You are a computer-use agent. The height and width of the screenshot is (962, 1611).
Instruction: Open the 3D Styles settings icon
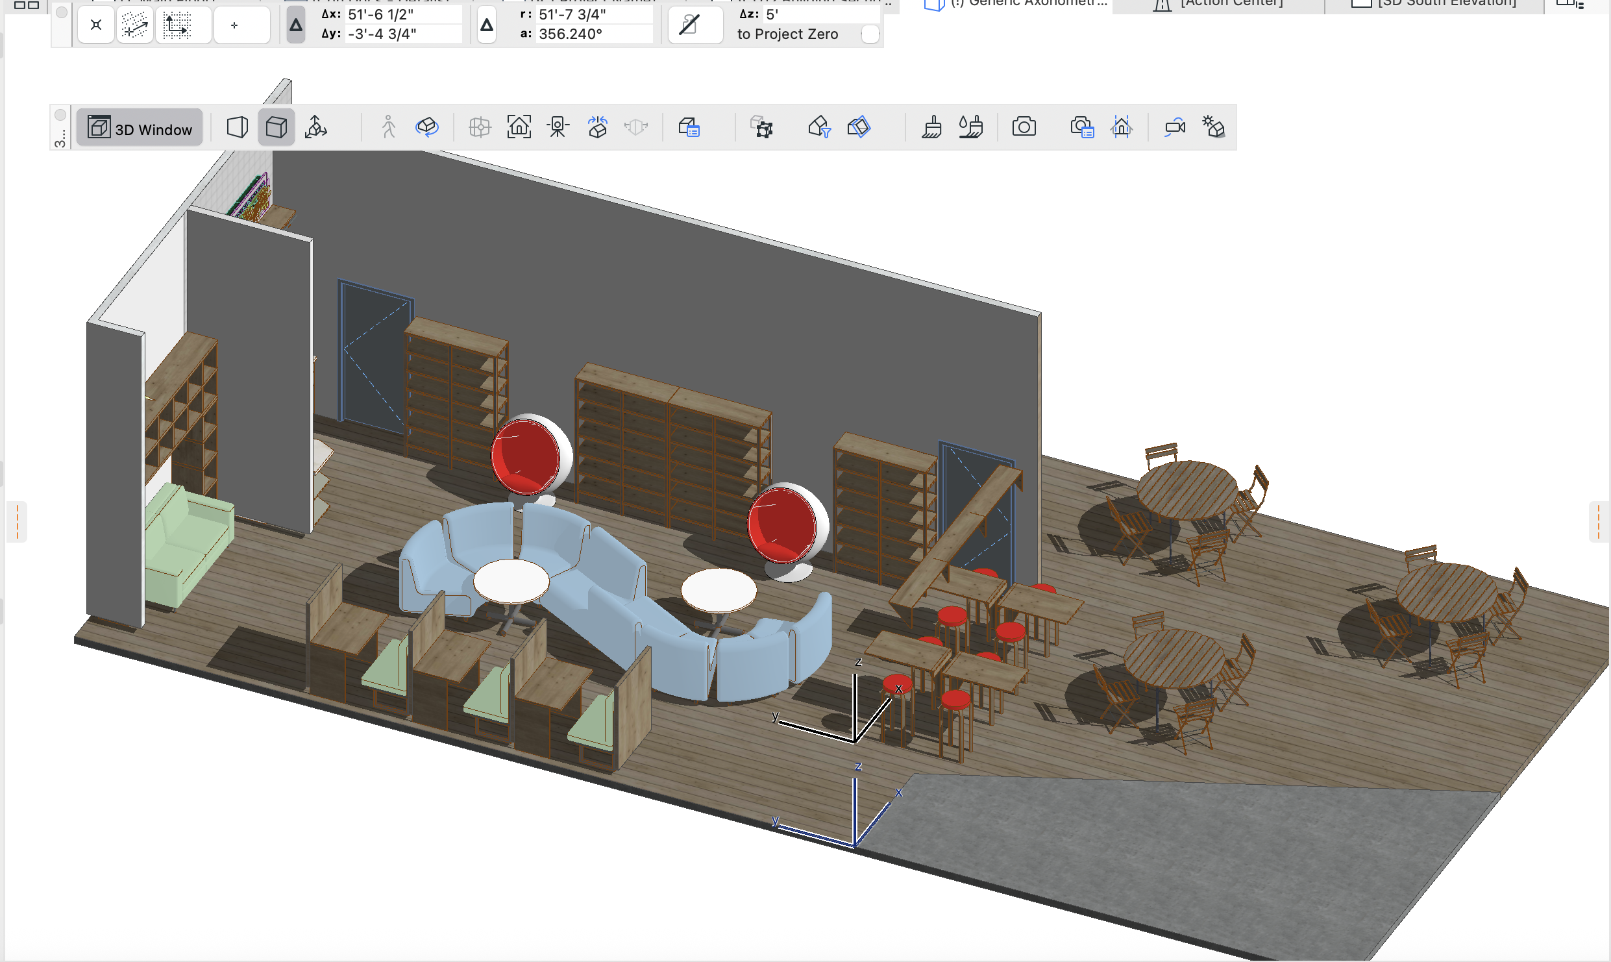click(x=689, y=127)
